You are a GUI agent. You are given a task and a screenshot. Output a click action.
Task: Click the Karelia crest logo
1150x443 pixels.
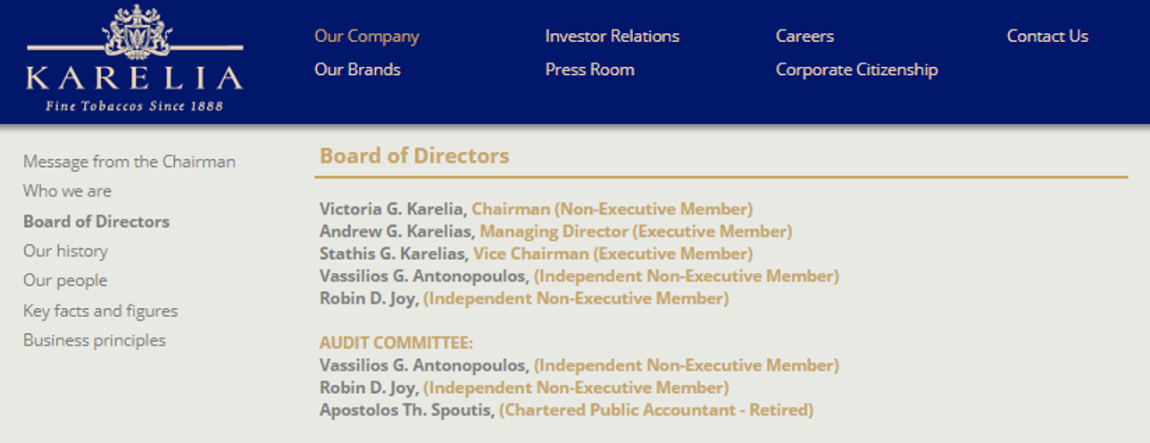coord(136,33)
